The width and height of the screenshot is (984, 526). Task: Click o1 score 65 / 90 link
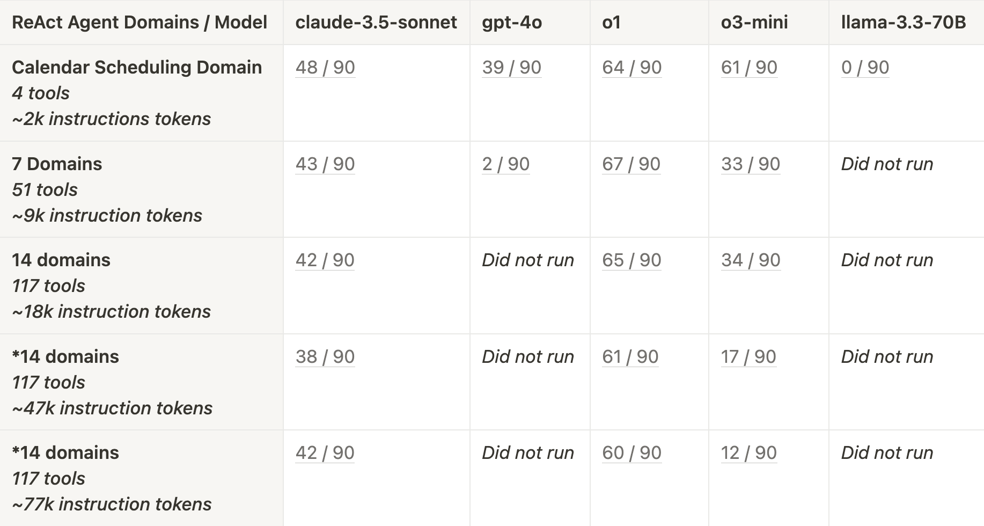631,260
